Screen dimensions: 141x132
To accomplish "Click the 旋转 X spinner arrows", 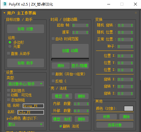I will click(132, 79).
